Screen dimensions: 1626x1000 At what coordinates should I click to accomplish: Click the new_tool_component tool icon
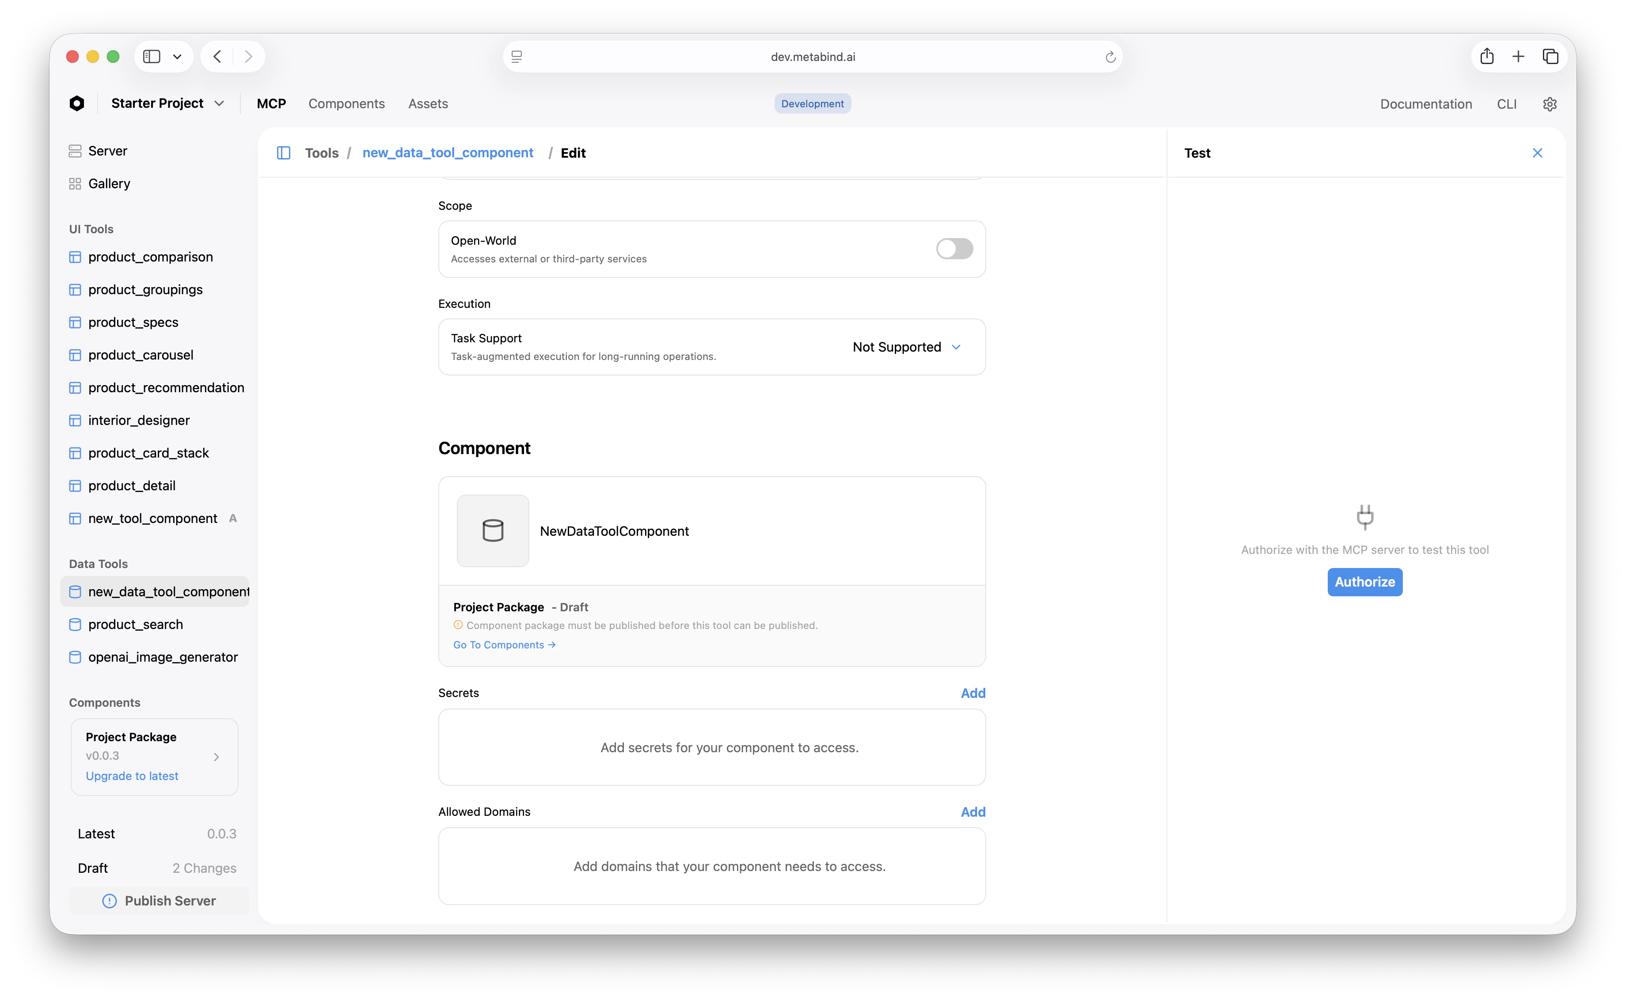pyautogui.click(x=75, y=519)
